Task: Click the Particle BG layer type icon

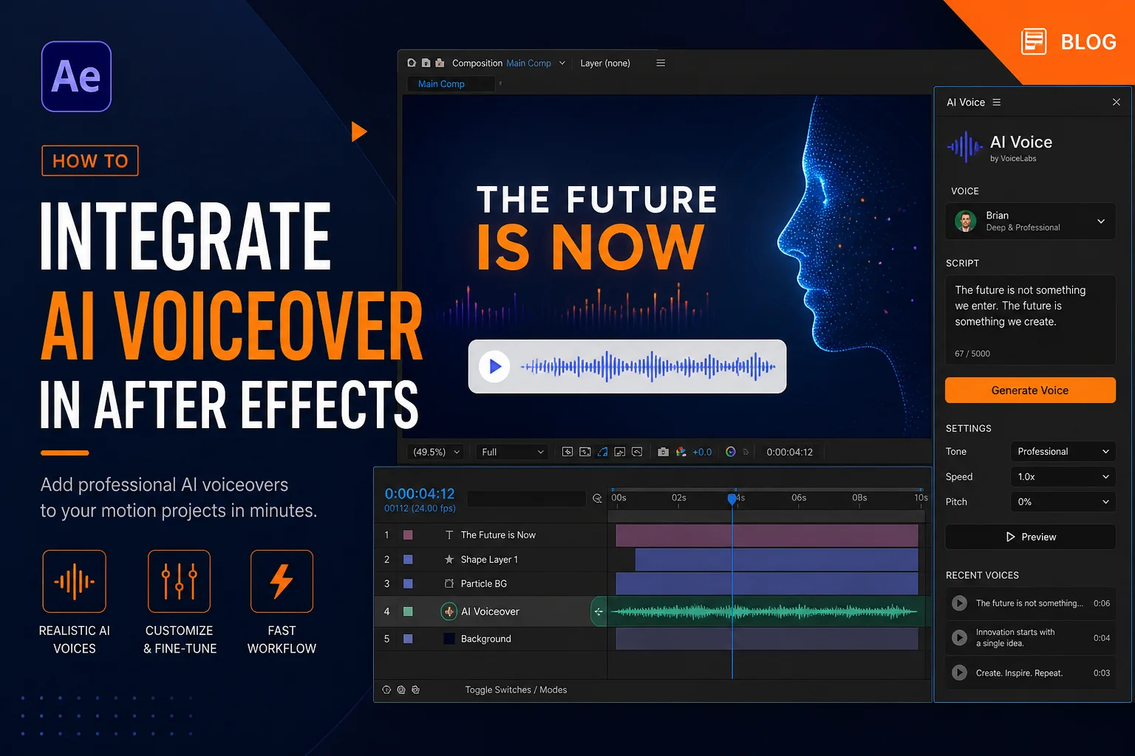Action: [449, 583]
